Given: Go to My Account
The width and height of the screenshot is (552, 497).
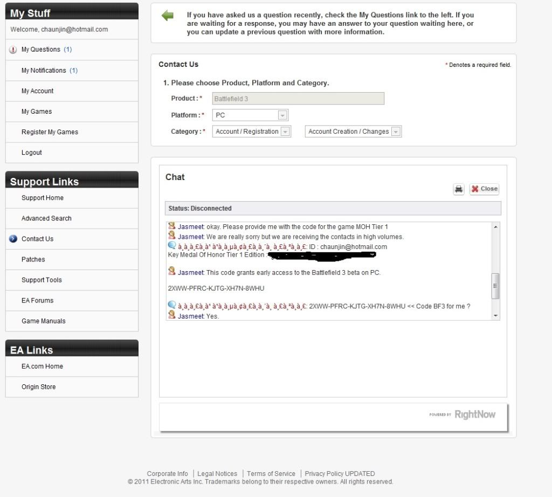Looking at the screenshot, I should 37,91.
